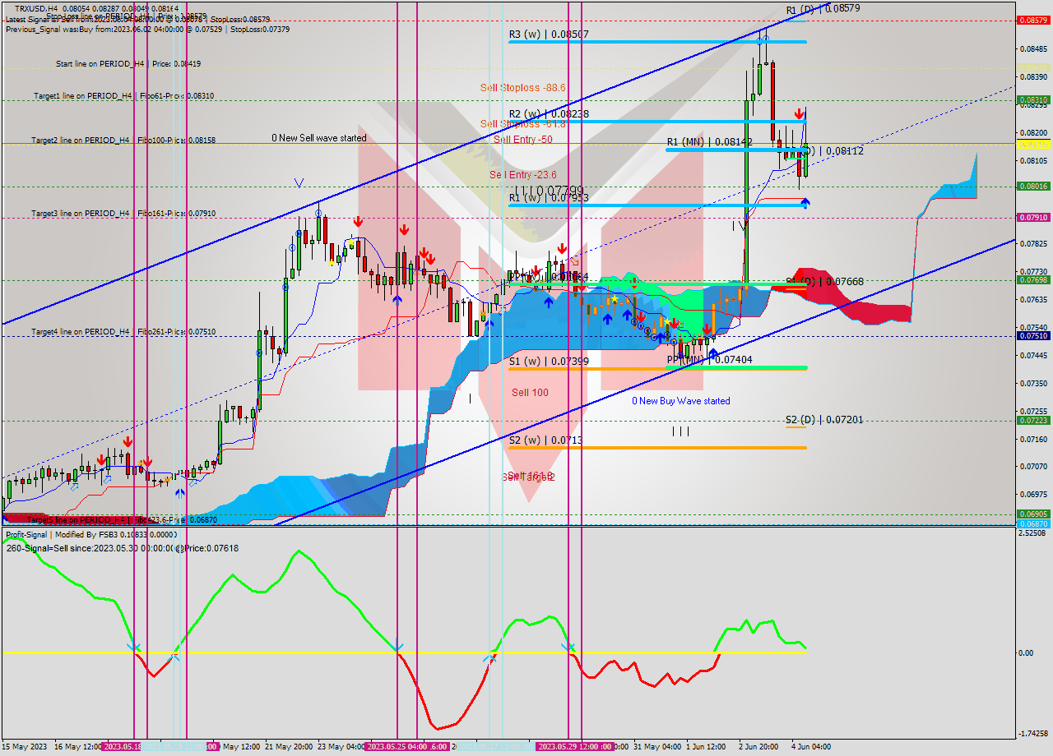Click the 0.08200 price scale value

(1033, 132)
